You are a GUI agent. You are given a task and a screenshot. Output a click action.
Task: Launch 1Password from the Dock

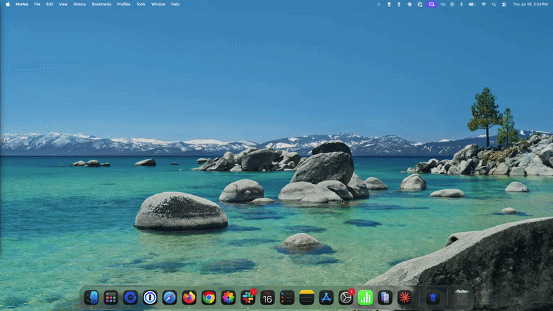150,298
